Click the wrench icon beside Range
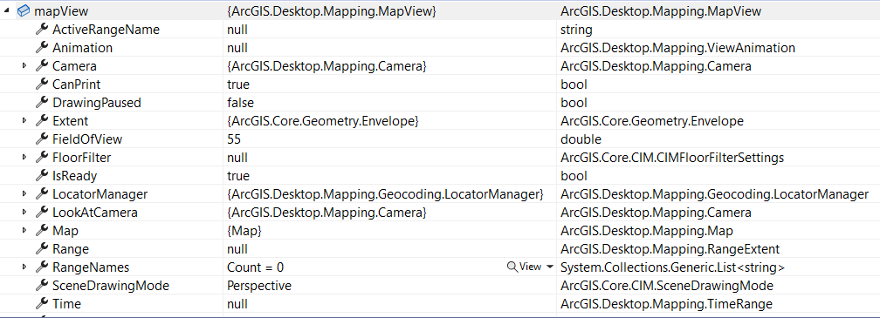Screen dimensions: 880x318 click(x=42, y=248)
